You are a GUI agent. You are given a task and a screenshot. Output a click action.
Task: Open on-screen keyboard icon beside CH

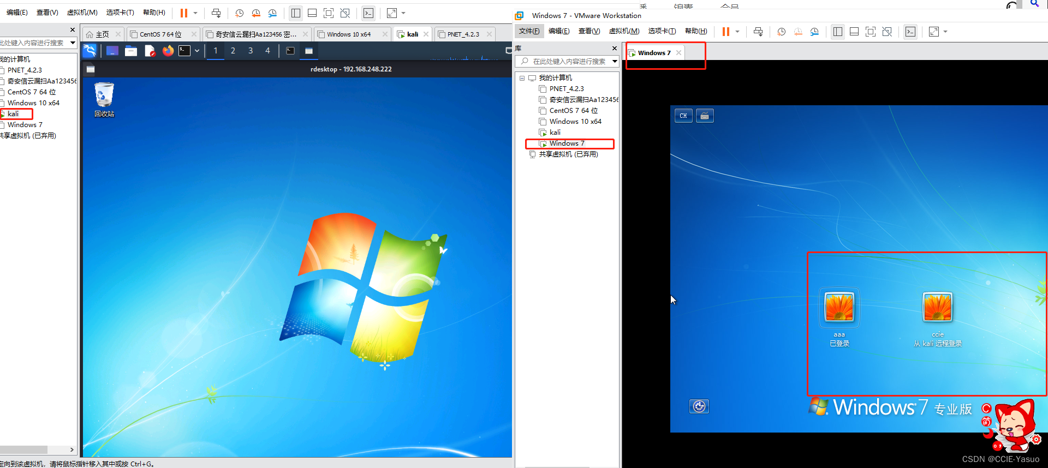click(705, 116)
